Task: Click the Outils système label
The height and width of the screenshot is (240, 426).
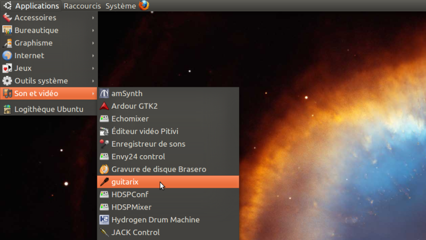Action: (x=41, y=81)
